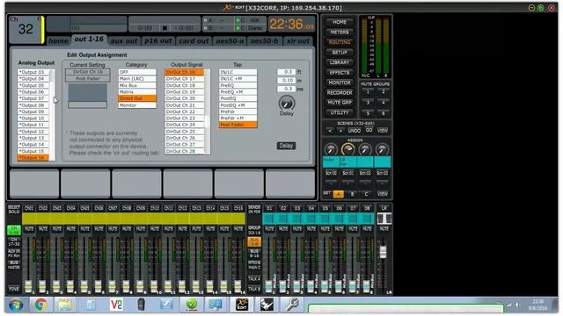This screenshot has height=316, width=563.
Task: Click the Delay rotary knob
Action: click(x=287, y=104)
